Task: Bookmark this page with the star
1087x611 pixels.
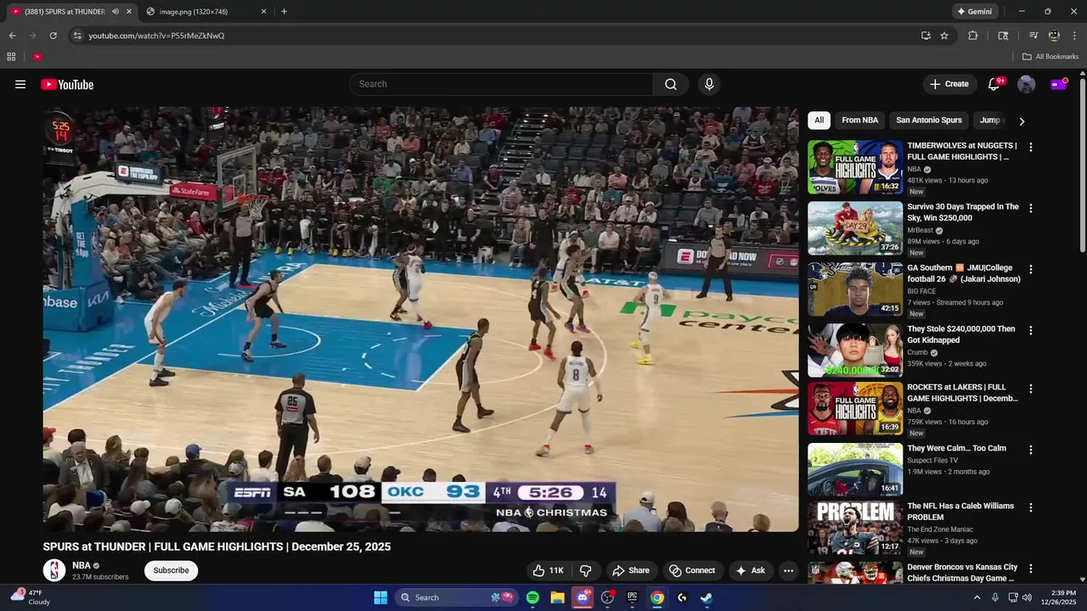Action: pyautogui.click(x=944, y=36)
